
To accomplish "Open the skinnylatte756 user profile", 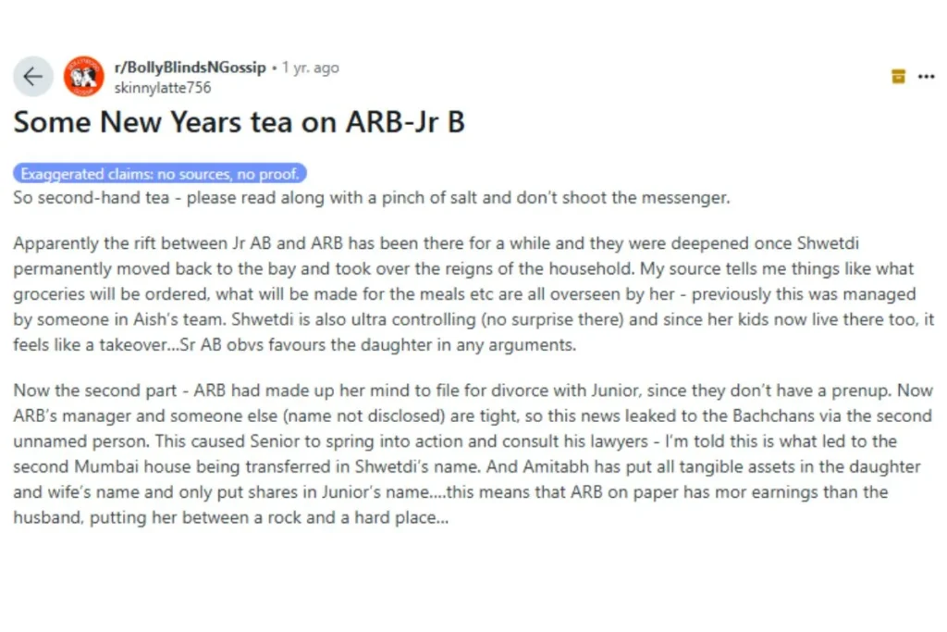I will pos(163,88).
